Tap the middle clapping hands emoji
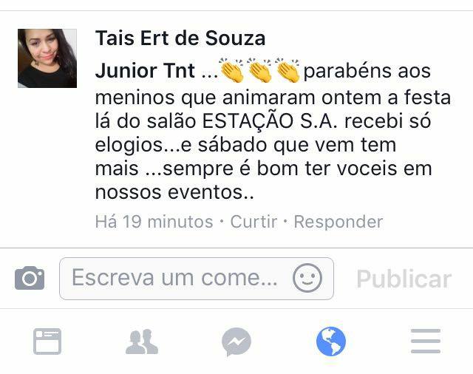The image size is (473, 374). point(260,70)
